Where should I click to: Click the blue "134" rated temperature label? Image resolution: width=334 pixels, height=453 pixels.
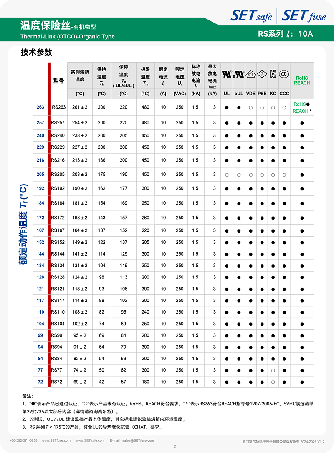(40, 266)
